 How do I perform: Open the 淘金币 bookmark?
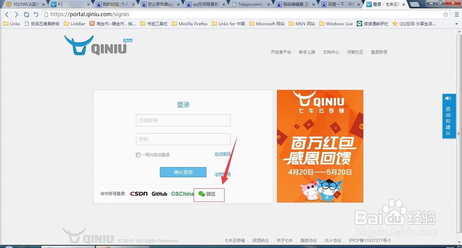[113, 24]
